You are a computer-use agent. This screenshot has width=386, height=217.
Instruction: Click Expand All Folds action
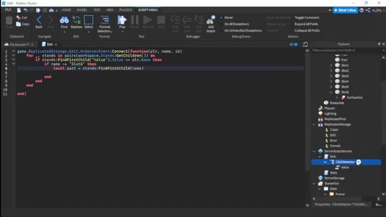(306, 24)
